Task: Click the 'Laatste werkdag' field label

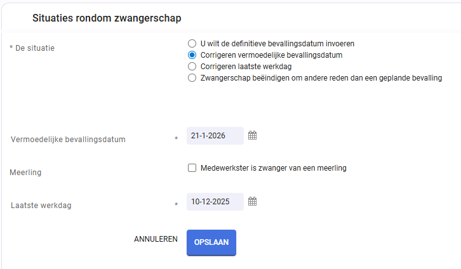Action: pos(41,206)
